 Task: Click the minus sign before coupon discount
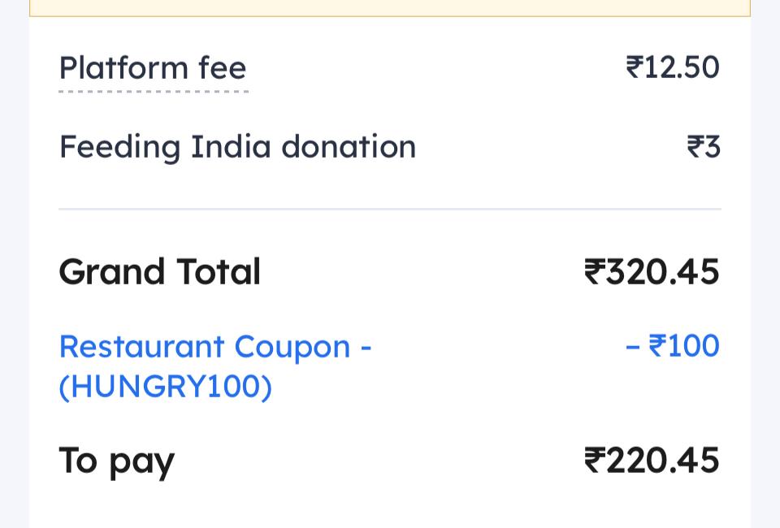pos(632,347)
